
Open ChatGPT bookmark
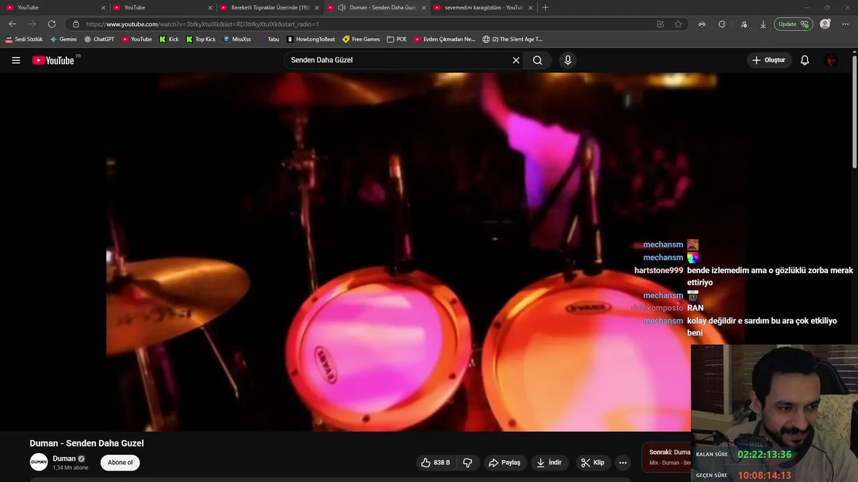(99, 39)
